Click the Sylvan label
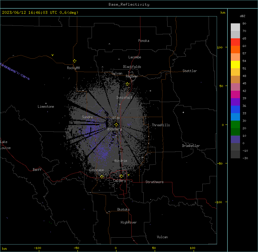Image resolution: width=258 pixels, height=252 pixels. 117,73
